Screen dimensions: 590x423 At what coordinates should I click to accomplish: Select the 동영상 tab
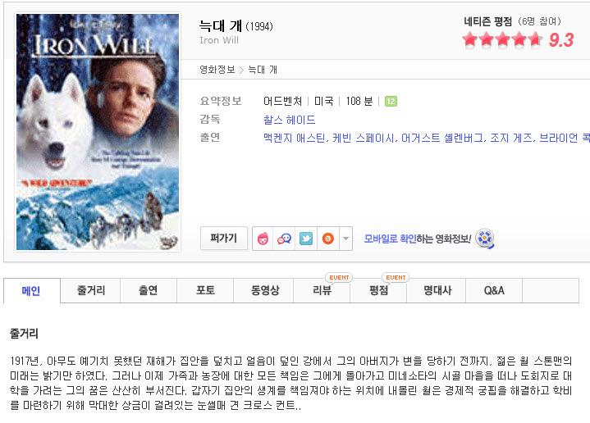click(265, 290)
